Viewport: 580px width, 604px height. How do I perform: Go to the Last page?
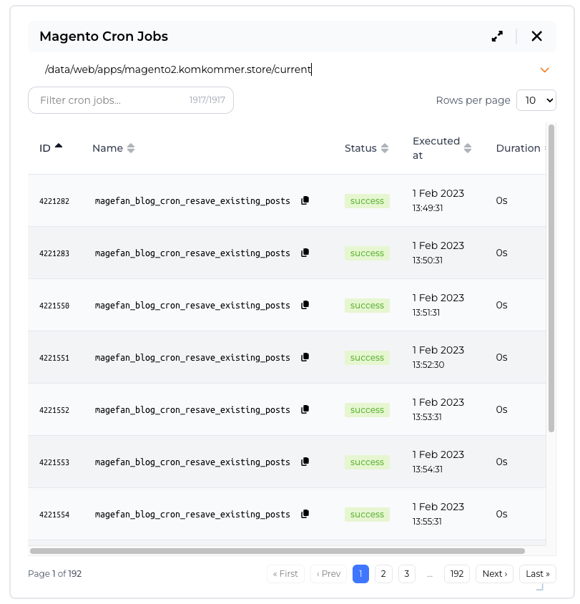[538, 574]
